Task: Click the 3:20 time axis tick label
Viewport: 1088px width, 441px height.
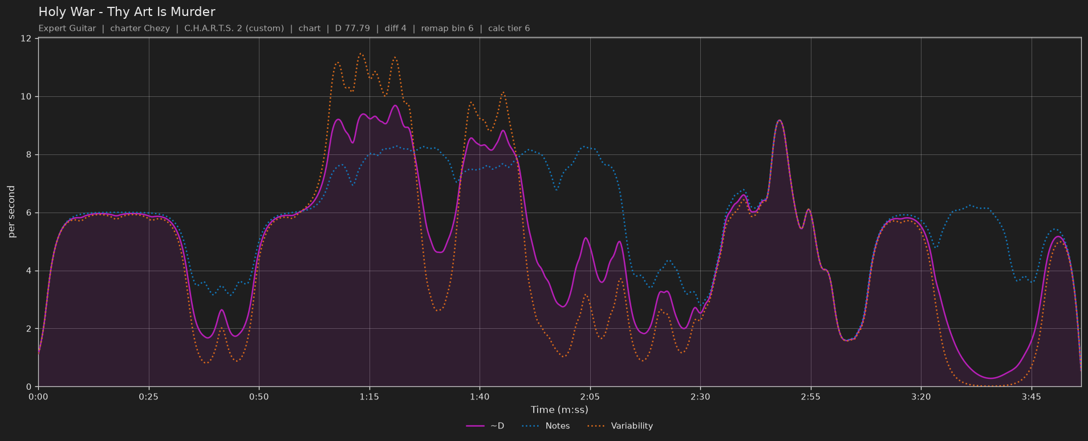Action: (921, 397)
